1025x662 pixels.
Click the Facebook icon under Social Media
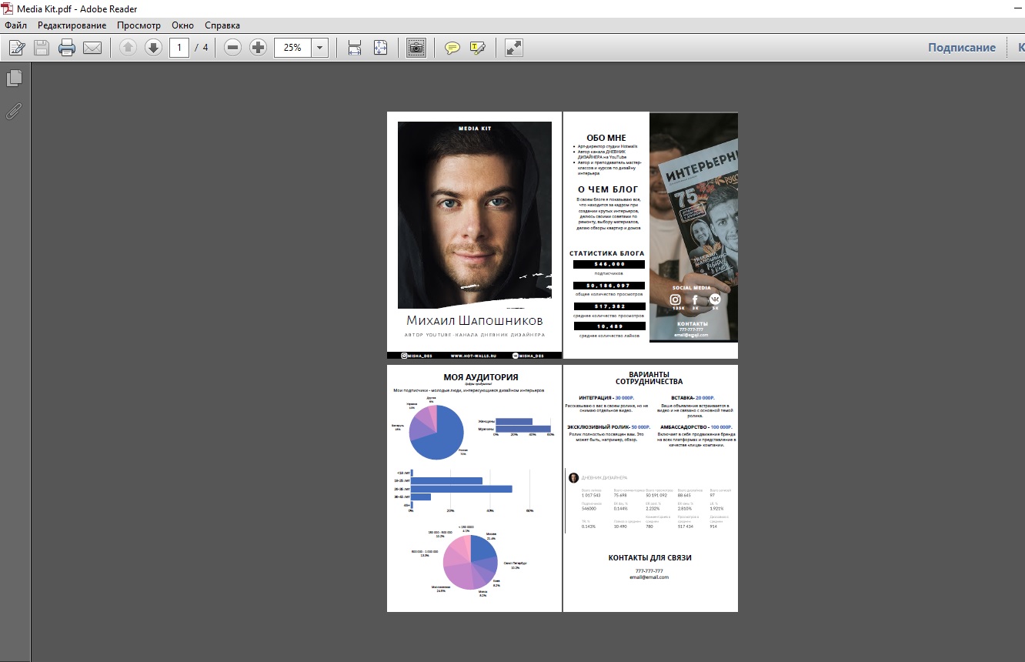tap(695, 300)
